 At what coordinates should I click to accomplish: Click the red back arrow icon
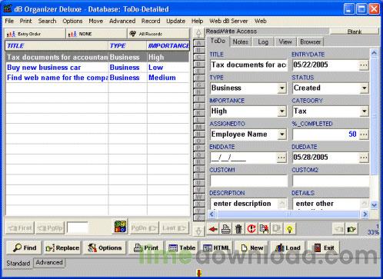(213, 229)
